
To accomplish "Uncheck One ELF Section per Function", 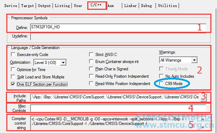I will click(13, 84).
